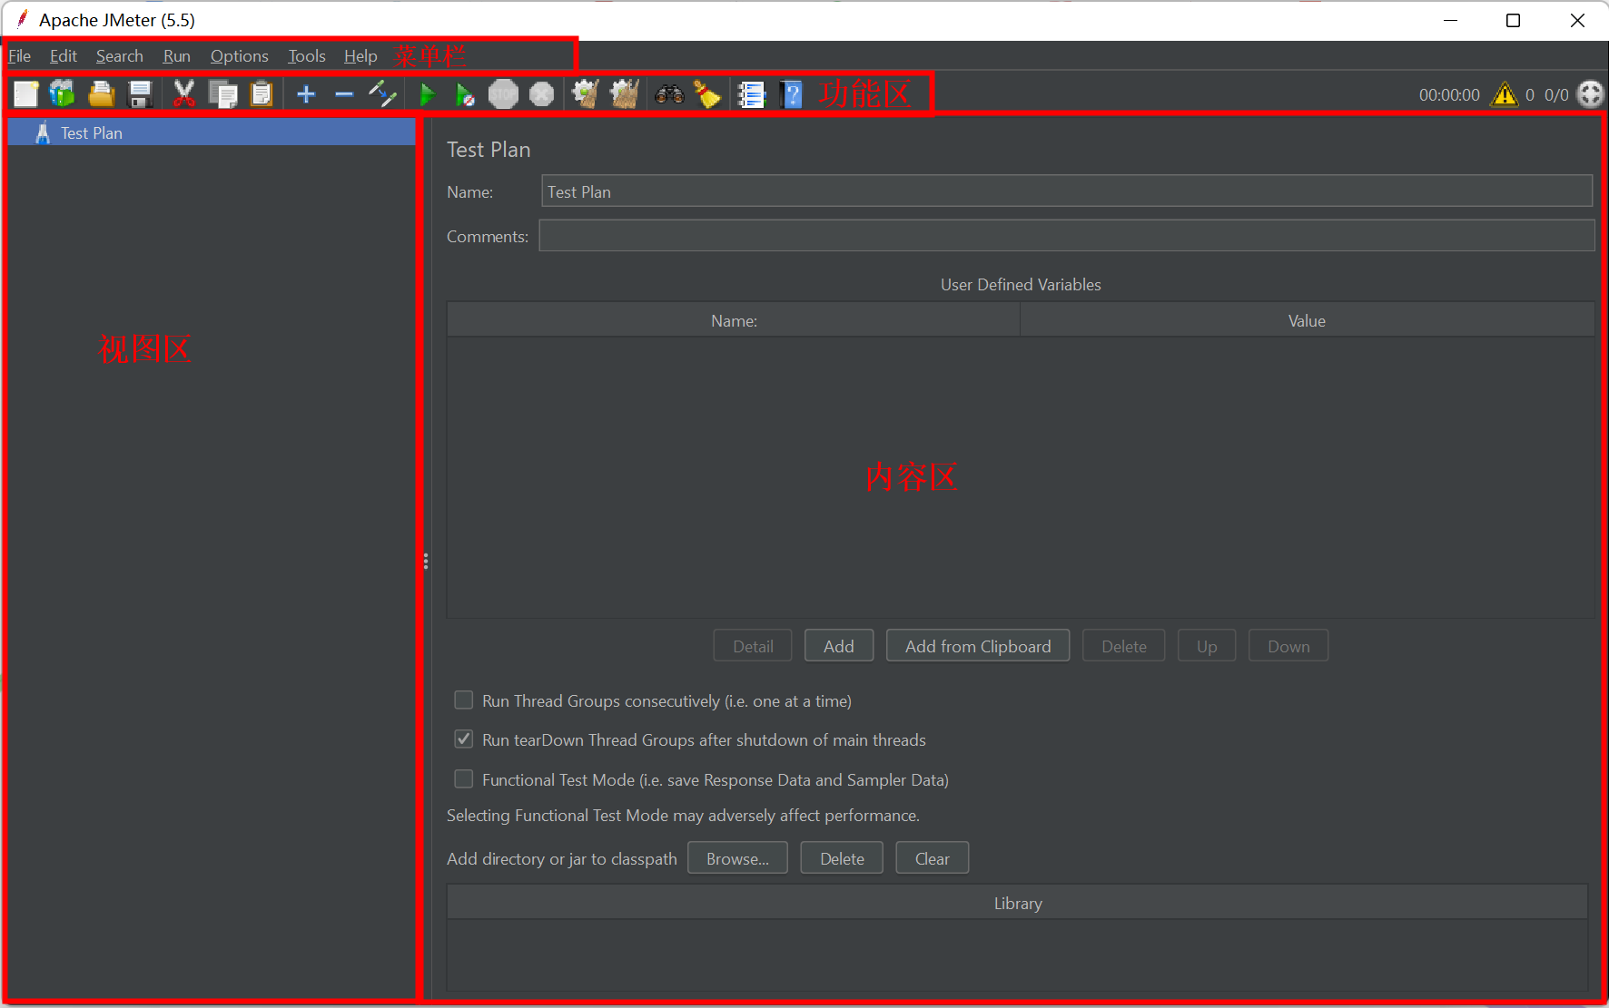Click the Clear results broom icon

(x=586, y=93)
